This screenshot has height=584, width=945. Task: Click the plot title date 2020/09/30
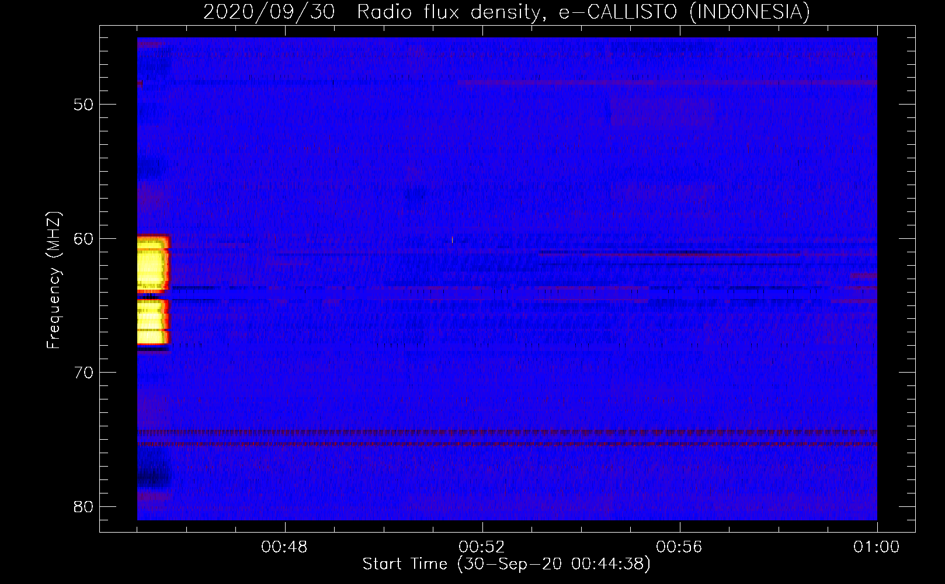click(269, 12)
